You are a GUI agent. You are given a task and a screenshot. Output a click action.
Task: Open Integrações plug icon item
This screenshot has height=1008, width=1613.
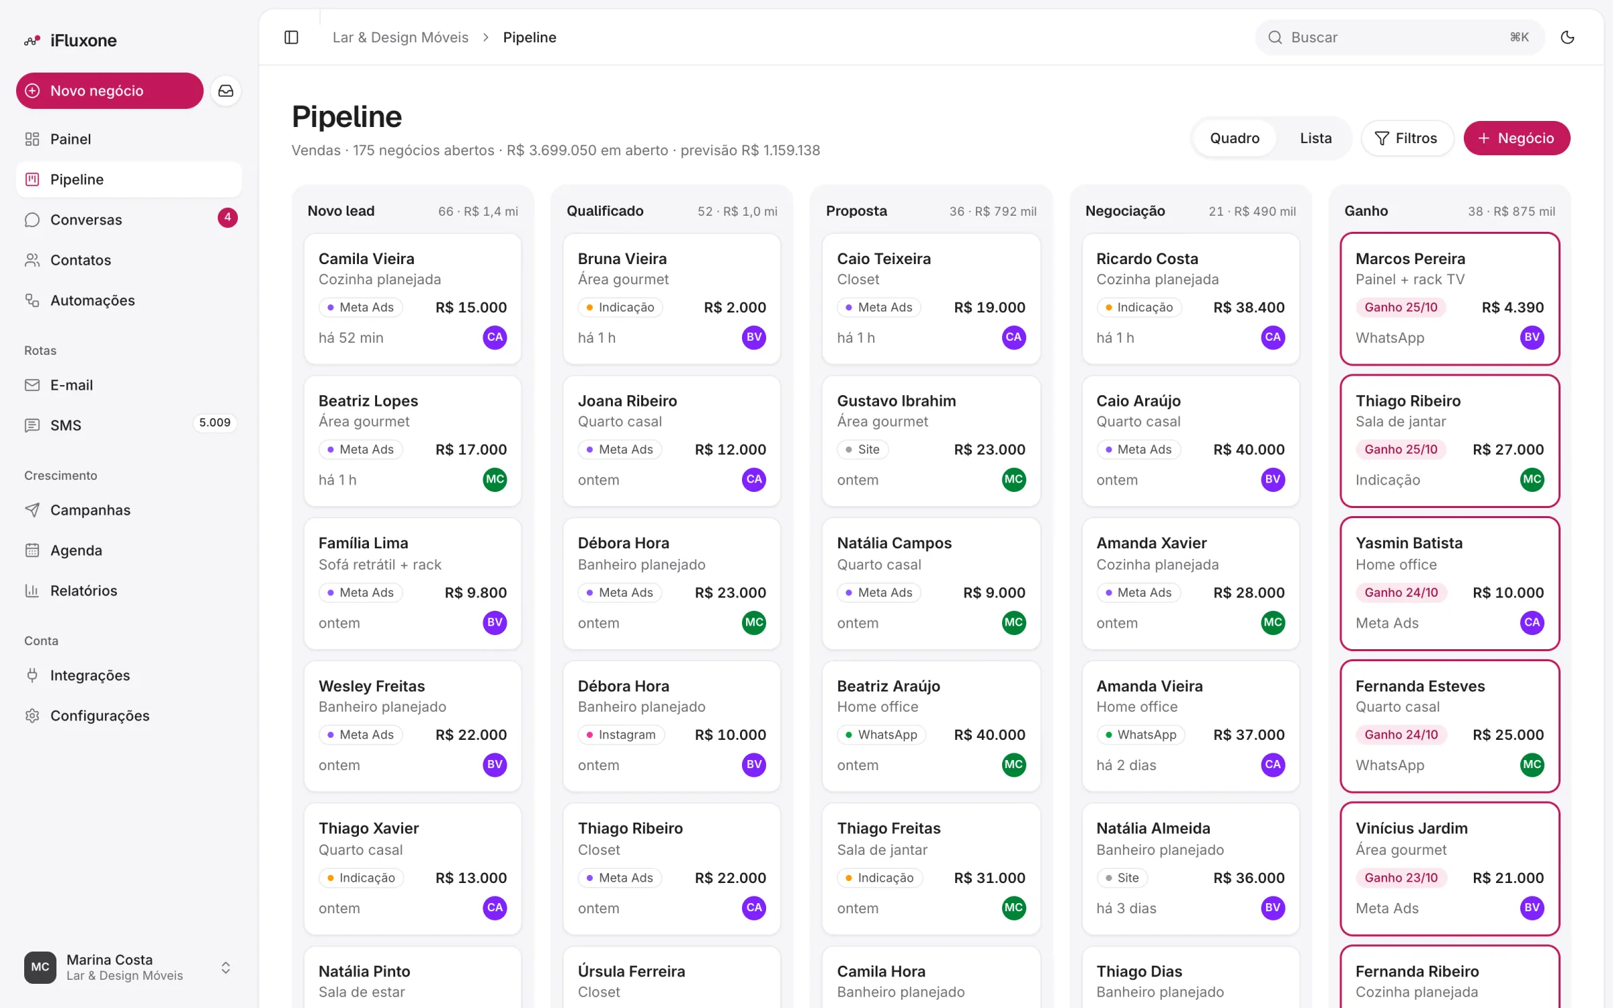(128, 675)
